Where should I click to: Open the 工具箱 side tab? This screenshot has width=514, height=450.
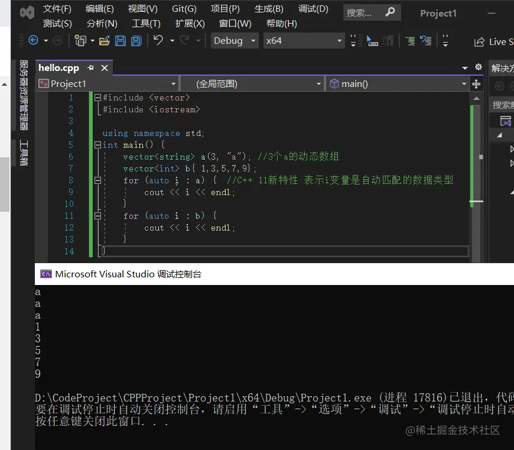point(24,153)
